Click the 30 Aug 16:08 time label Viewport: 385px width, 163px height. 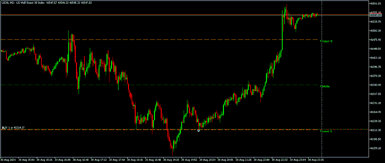(62, 159)
